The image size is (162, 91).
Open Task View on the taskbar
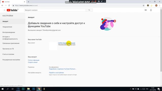[13, 89]
